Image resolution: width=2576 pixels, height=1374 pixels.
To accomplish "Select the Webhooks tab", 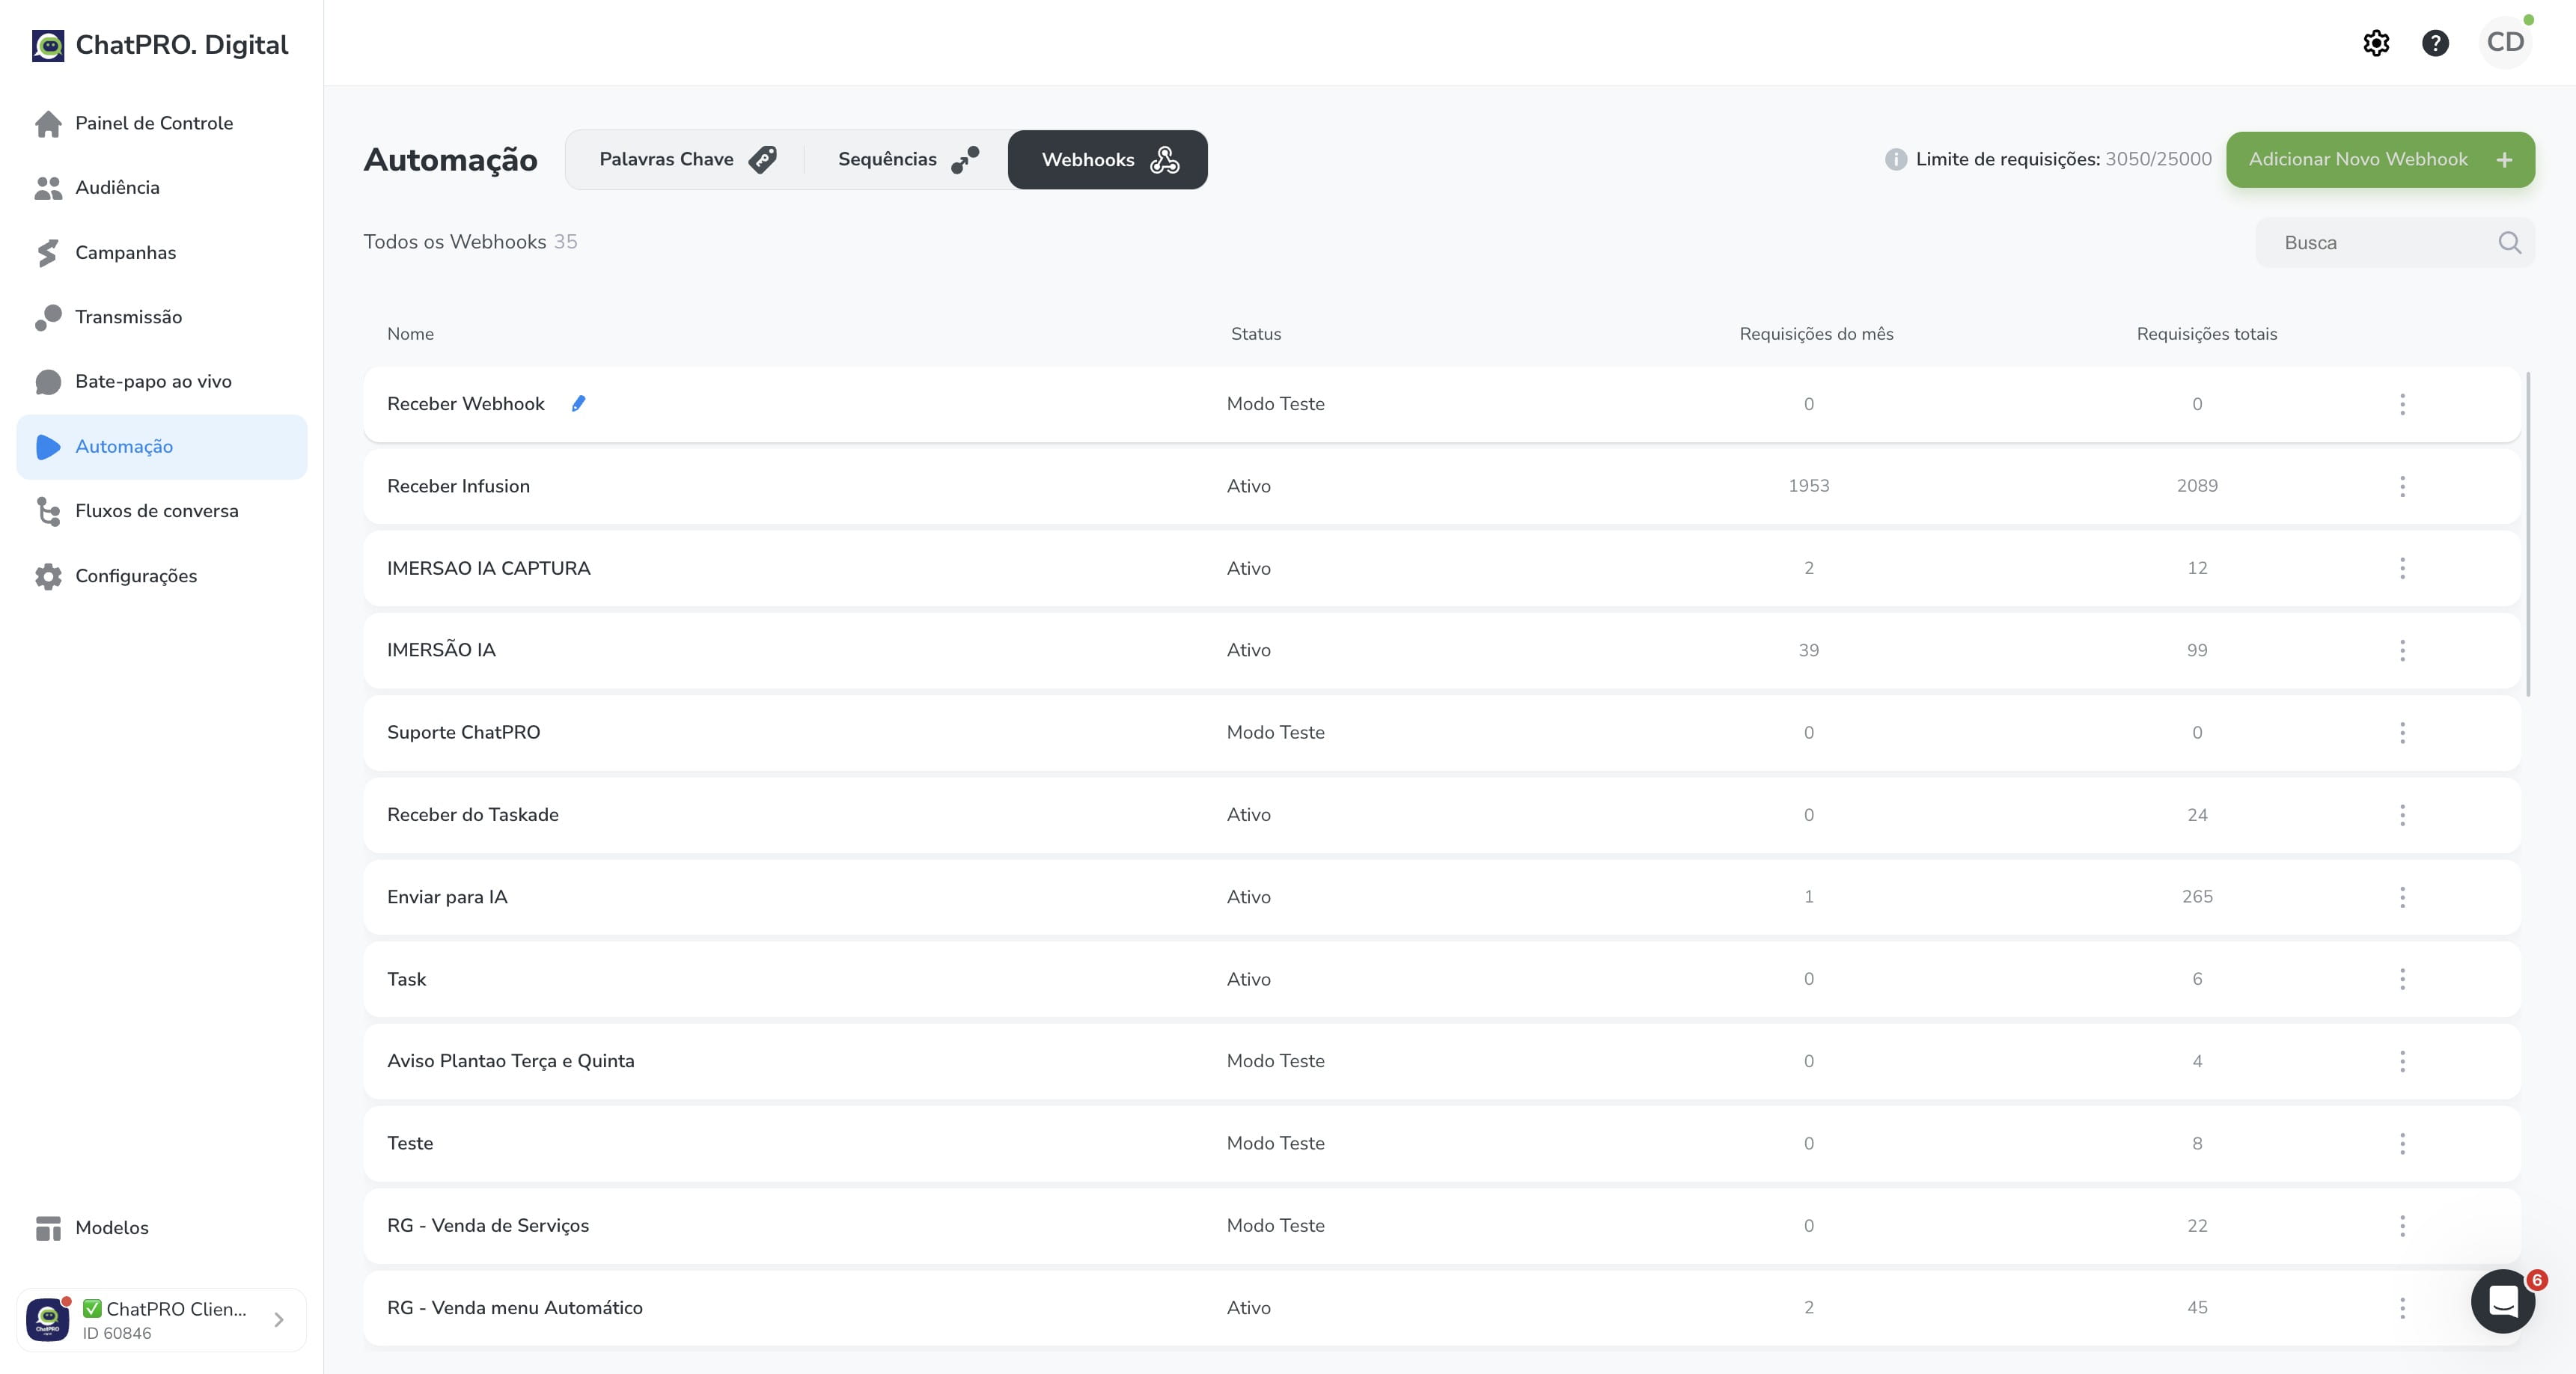I will coord(1108,159).
